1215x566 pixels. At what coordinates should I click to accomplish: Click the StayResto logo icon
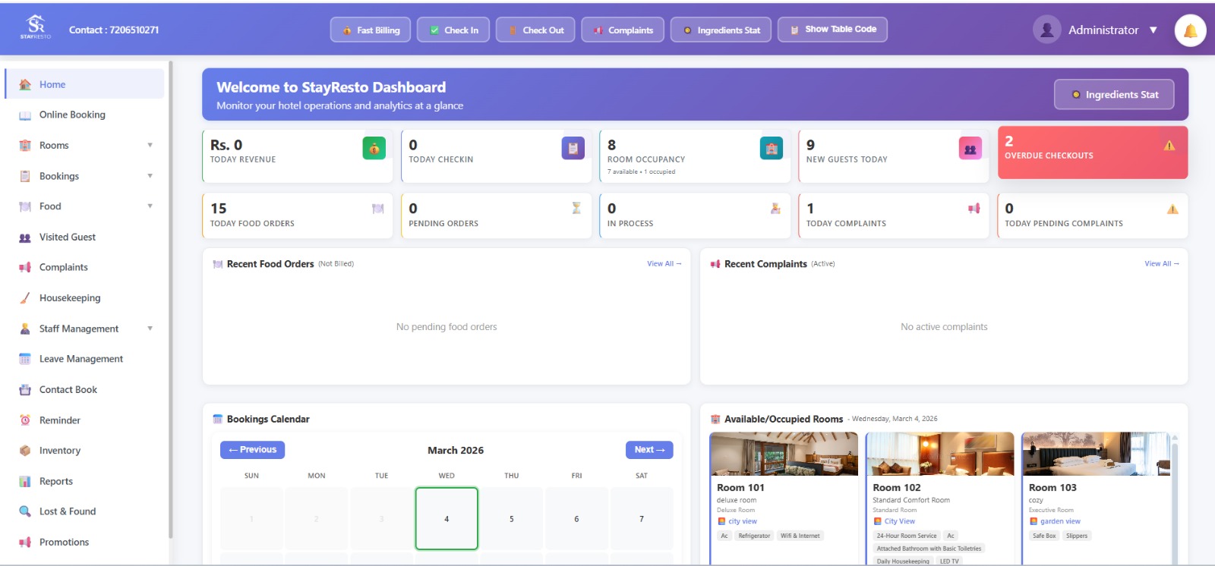point(36,27)
